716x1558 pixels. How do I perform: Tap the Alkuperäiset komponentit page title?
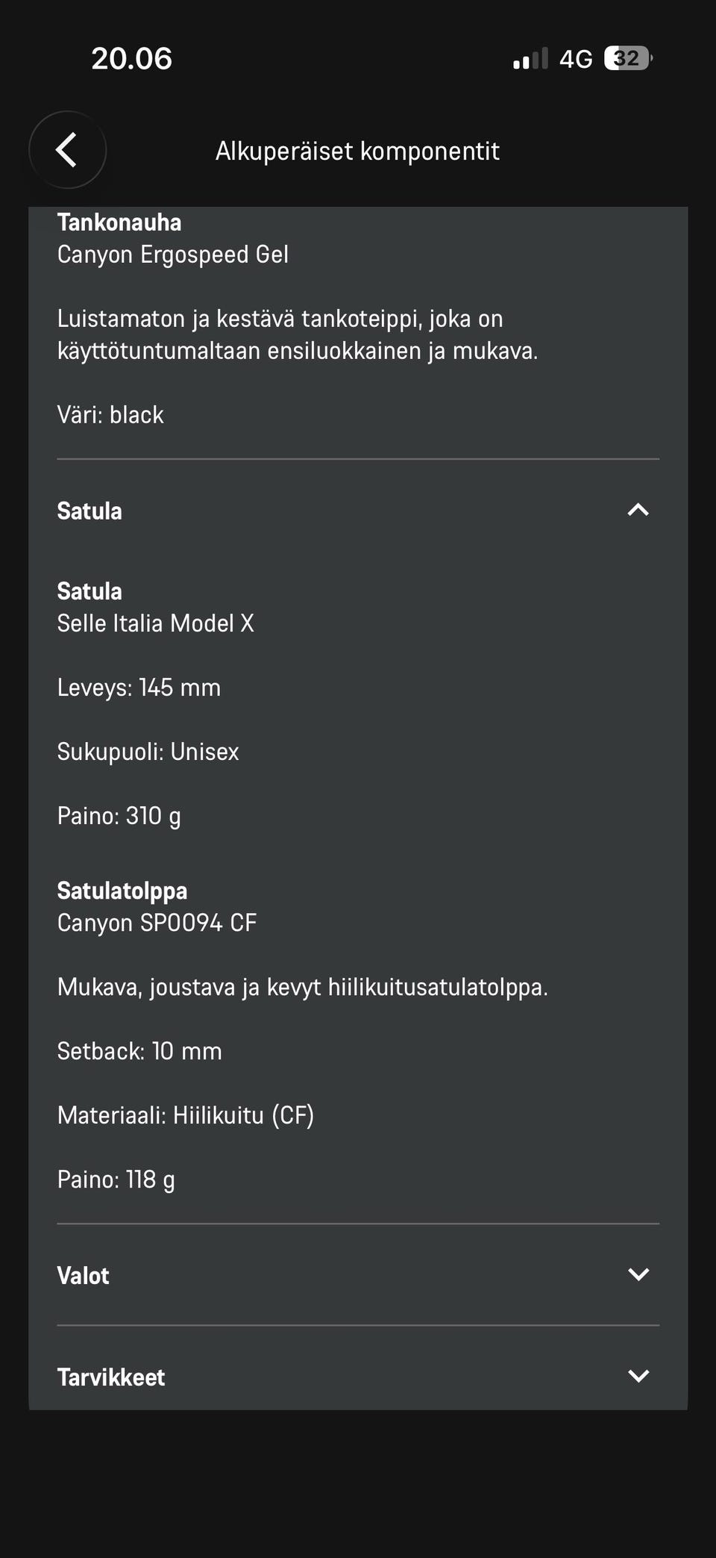click(358, 151)
